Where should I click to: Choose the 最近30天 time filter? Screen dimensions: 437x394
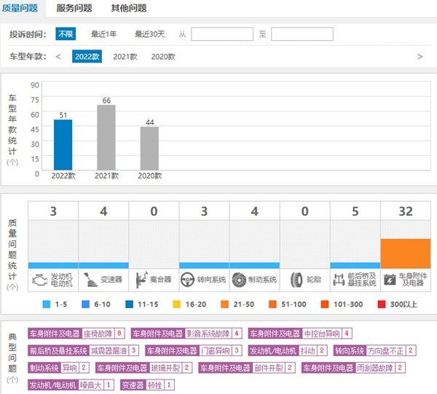coord(150,34)
